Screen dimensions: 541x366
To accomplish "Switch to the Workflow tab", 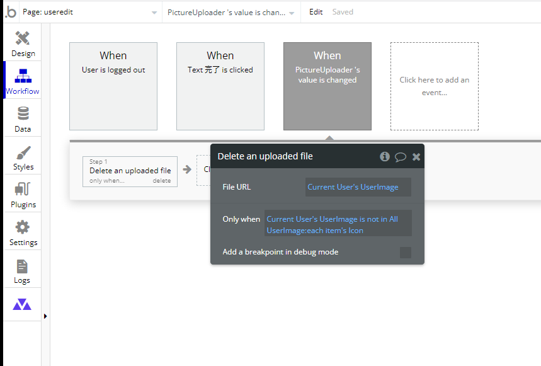I will coord(23,81).
